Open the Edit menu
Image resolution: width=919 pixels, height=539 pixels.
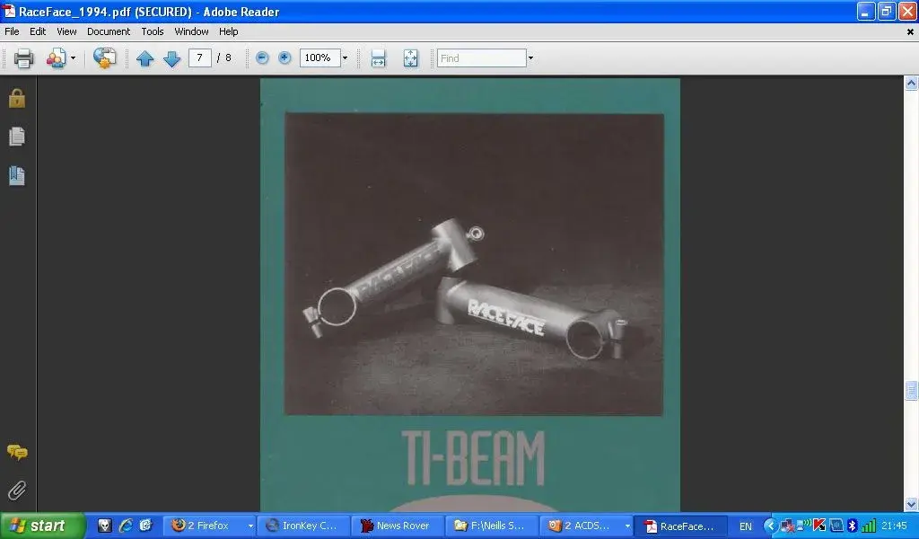[x=38, y=31]
